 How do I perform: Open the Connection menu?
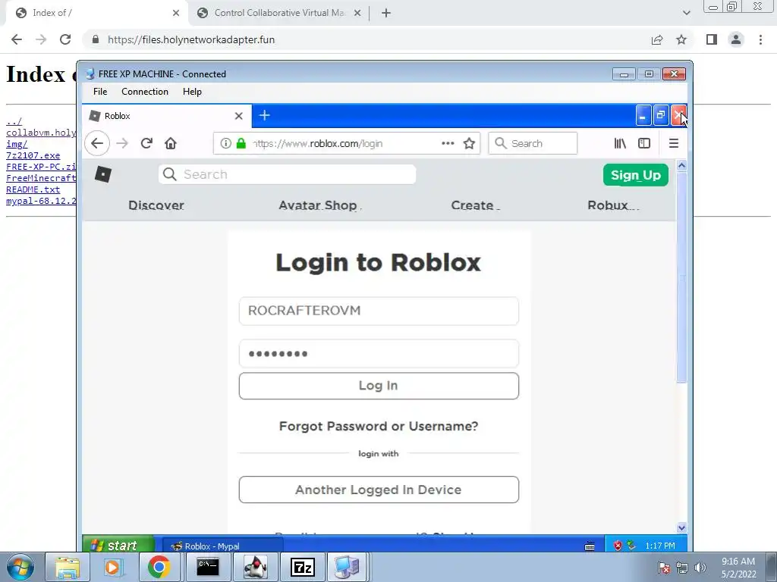coord(145,92)
